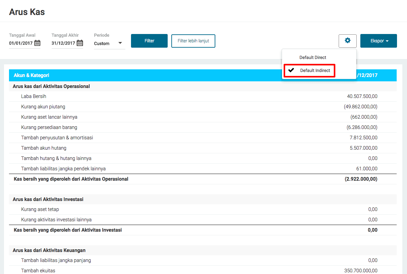Click the Filter button

coord(149,41)
